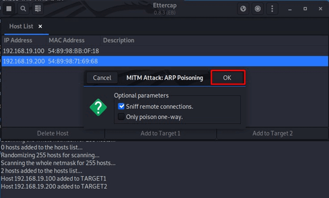The image size is (329, 198).
Task: Toggle Sniff remote connections checkbox
Action: (122, 107)
